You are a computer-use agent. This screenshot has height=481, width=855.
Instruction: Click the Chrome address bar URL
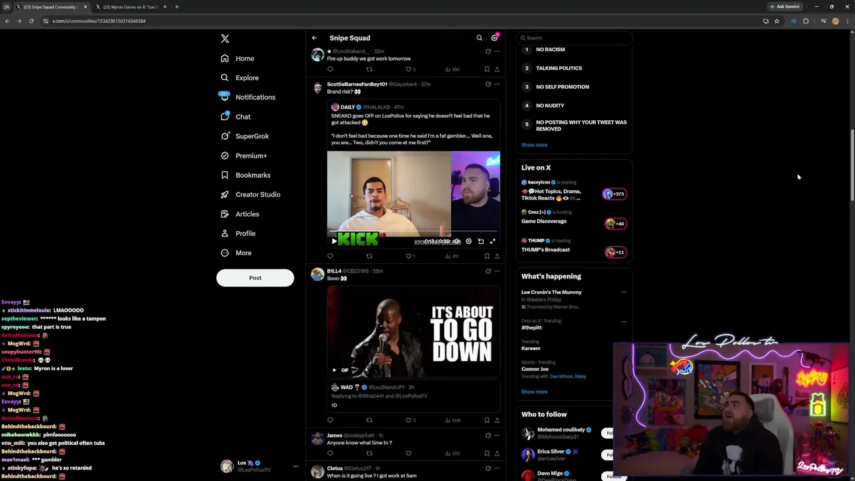pos(99,21)
